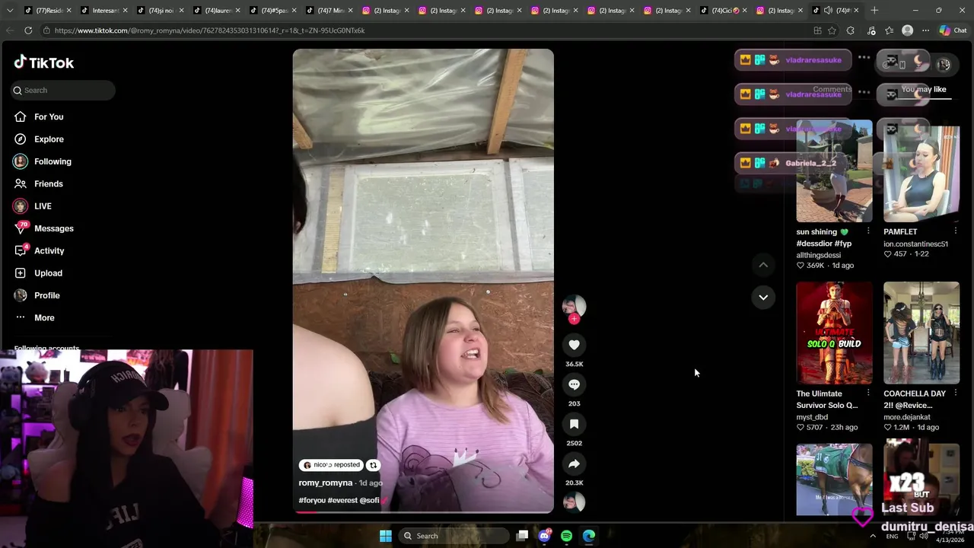The width and height of the screenshot is (974, 548).
Task: Open options for COACHELLA DAY 2 video
Action: point(956,393)
